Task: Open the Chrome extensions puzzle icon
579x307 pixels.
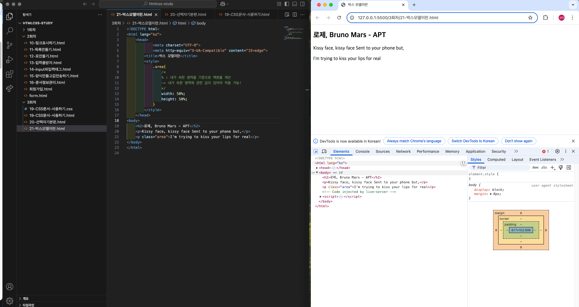Action: coord(546,18)
